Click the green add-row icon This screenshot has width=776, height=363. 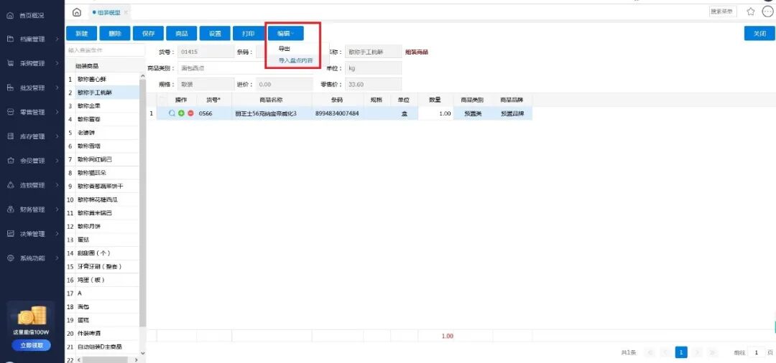coord(181,113)
